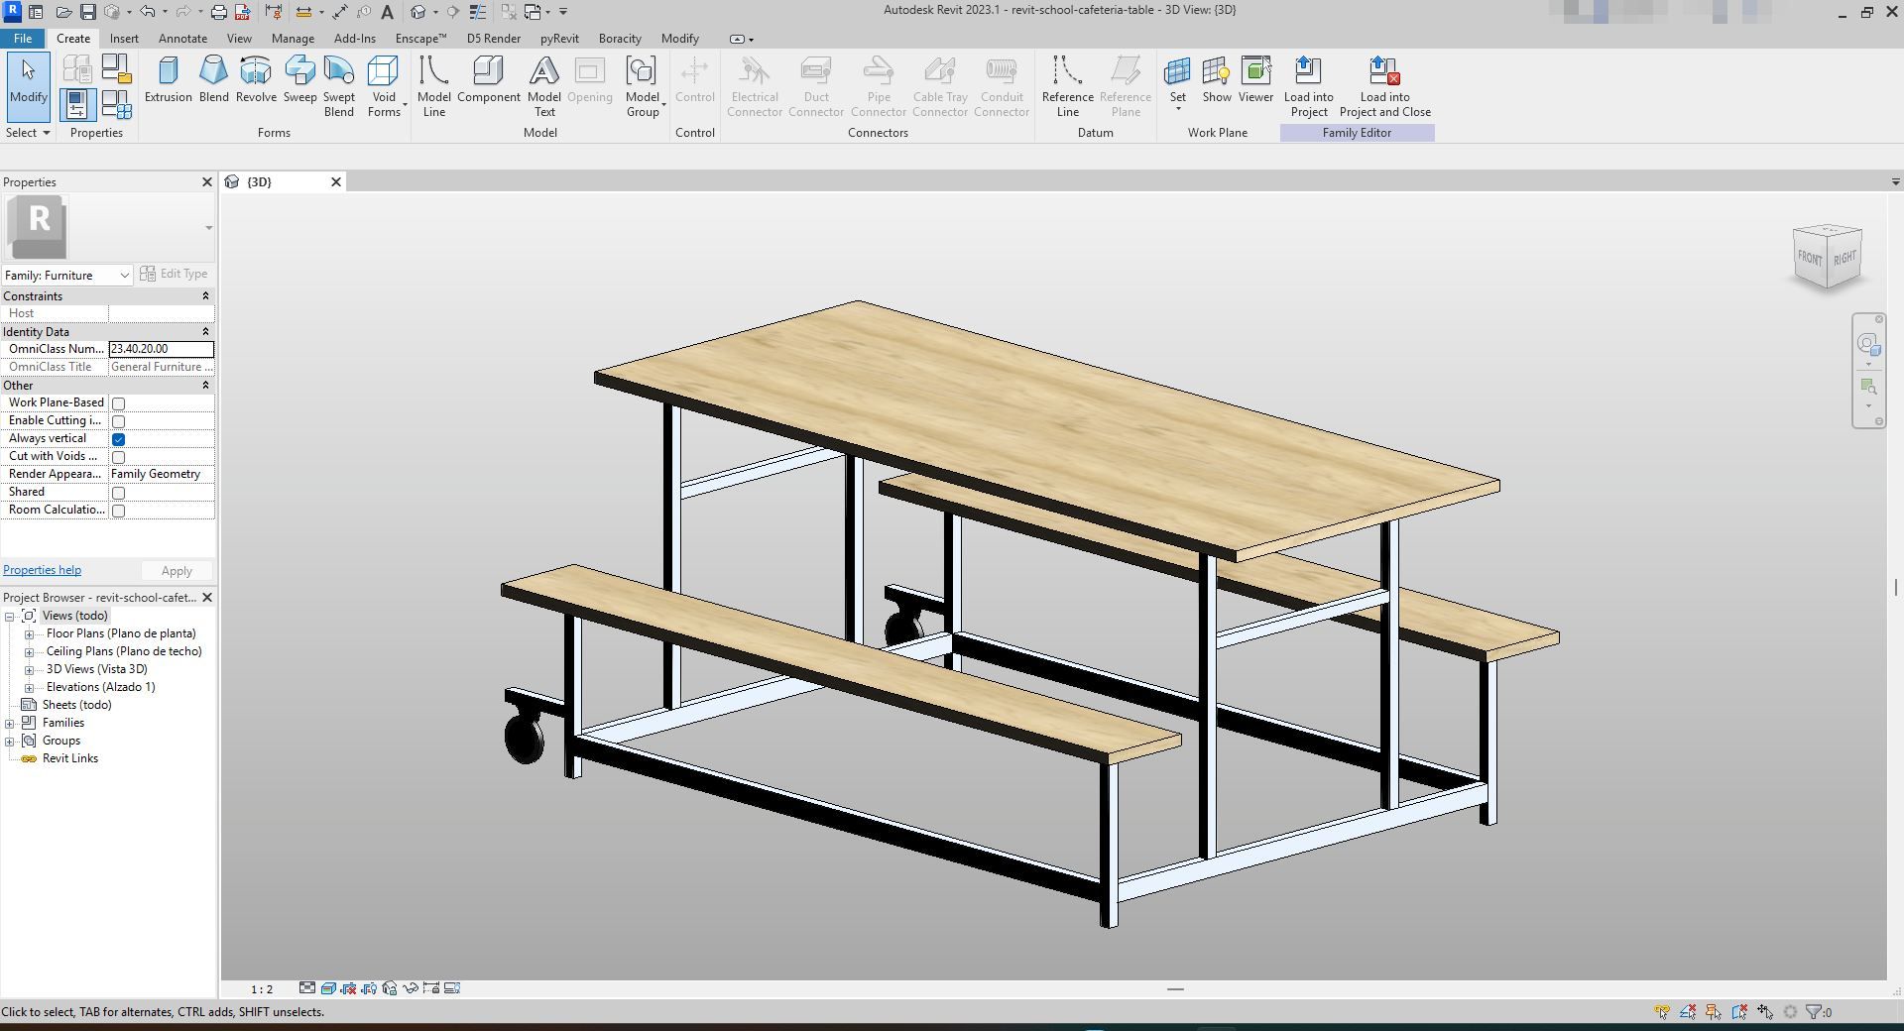Viewport: 1904px width, 1031px height.
Task: Click the Model Line tool
Action: (433, 86)
